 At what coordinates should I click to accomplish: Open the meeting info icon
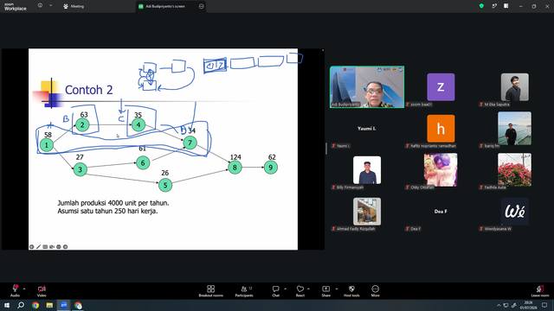[40, 5]
